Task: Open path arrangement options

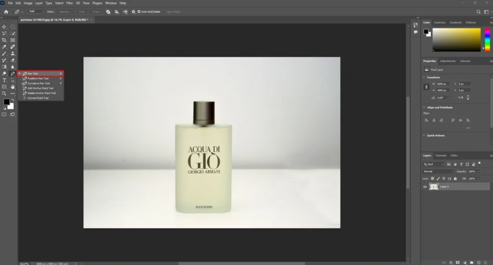Action: (x=125, y=12)
